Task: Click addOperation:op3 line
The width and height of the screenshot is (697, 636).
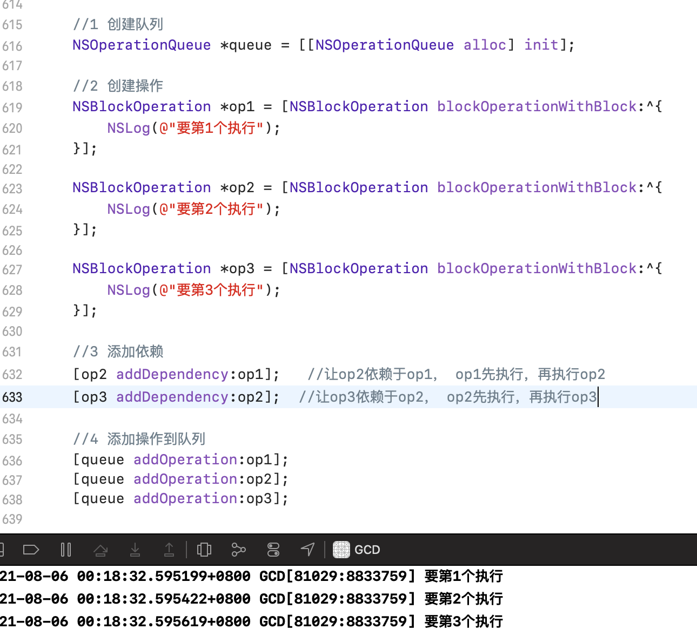Action: click(180, 498)
